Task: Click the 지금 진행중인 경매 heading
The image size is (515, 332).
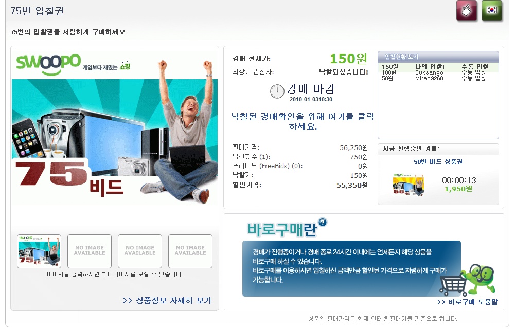Action: click(411, 149)
